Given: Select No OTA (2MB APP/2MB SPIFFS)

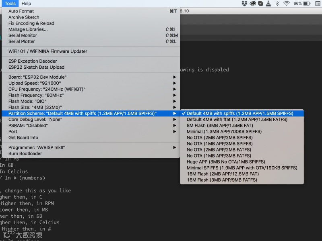Looking at the screenshot, I should 242,137.
